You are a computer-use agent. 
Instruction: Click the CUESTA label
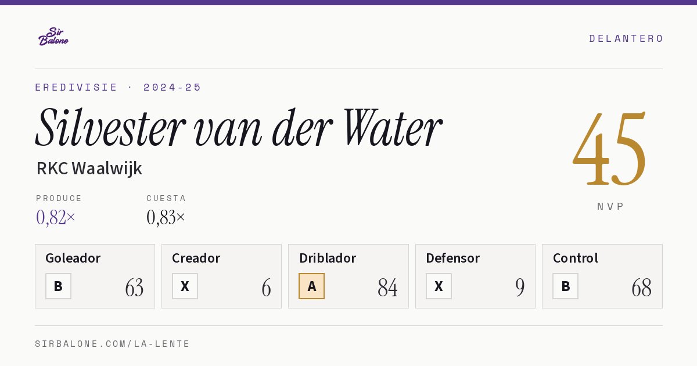point(166,198)
